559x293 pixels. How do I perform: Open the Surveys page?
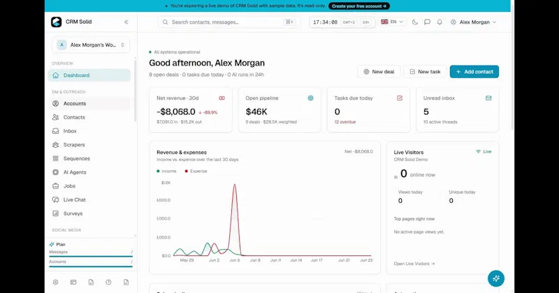click(89, 213)
